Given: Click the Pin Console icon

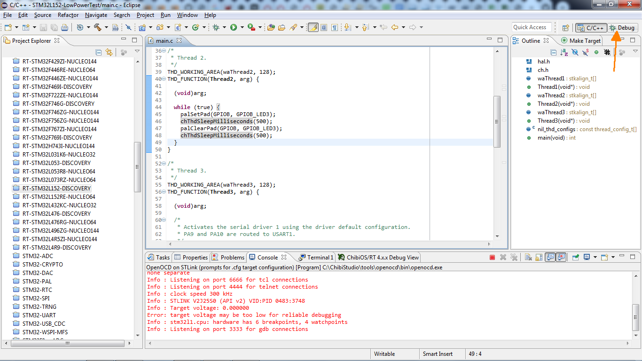Looking at the screenshot, I should pos(575,257).
